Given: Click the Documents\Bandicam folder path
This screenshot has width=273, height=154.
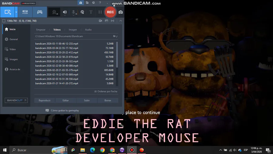Looking at the screenshot, I should pyautogui.click(x=59, y=36).
